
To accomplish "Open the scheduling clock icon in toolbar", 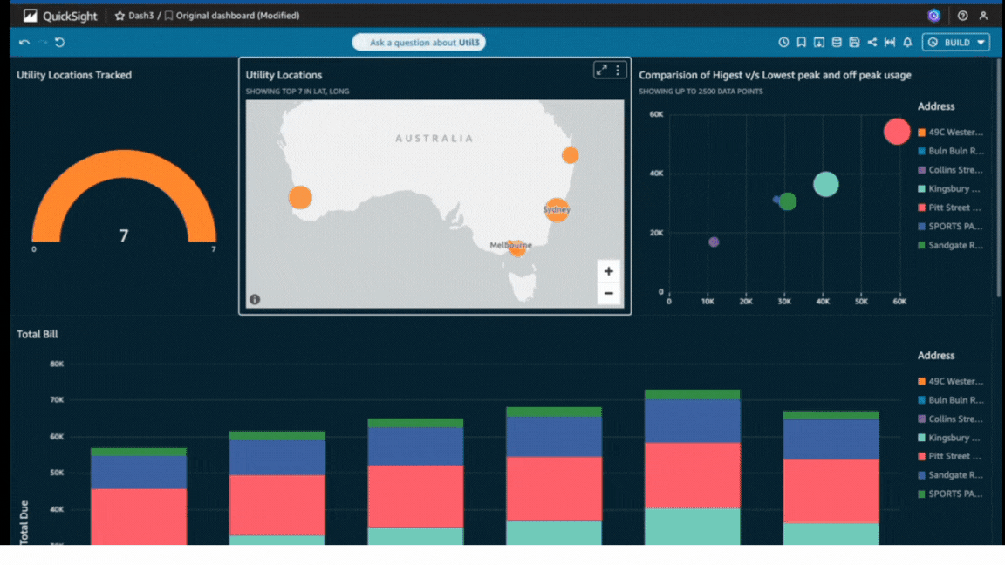I will click(783, 42).
